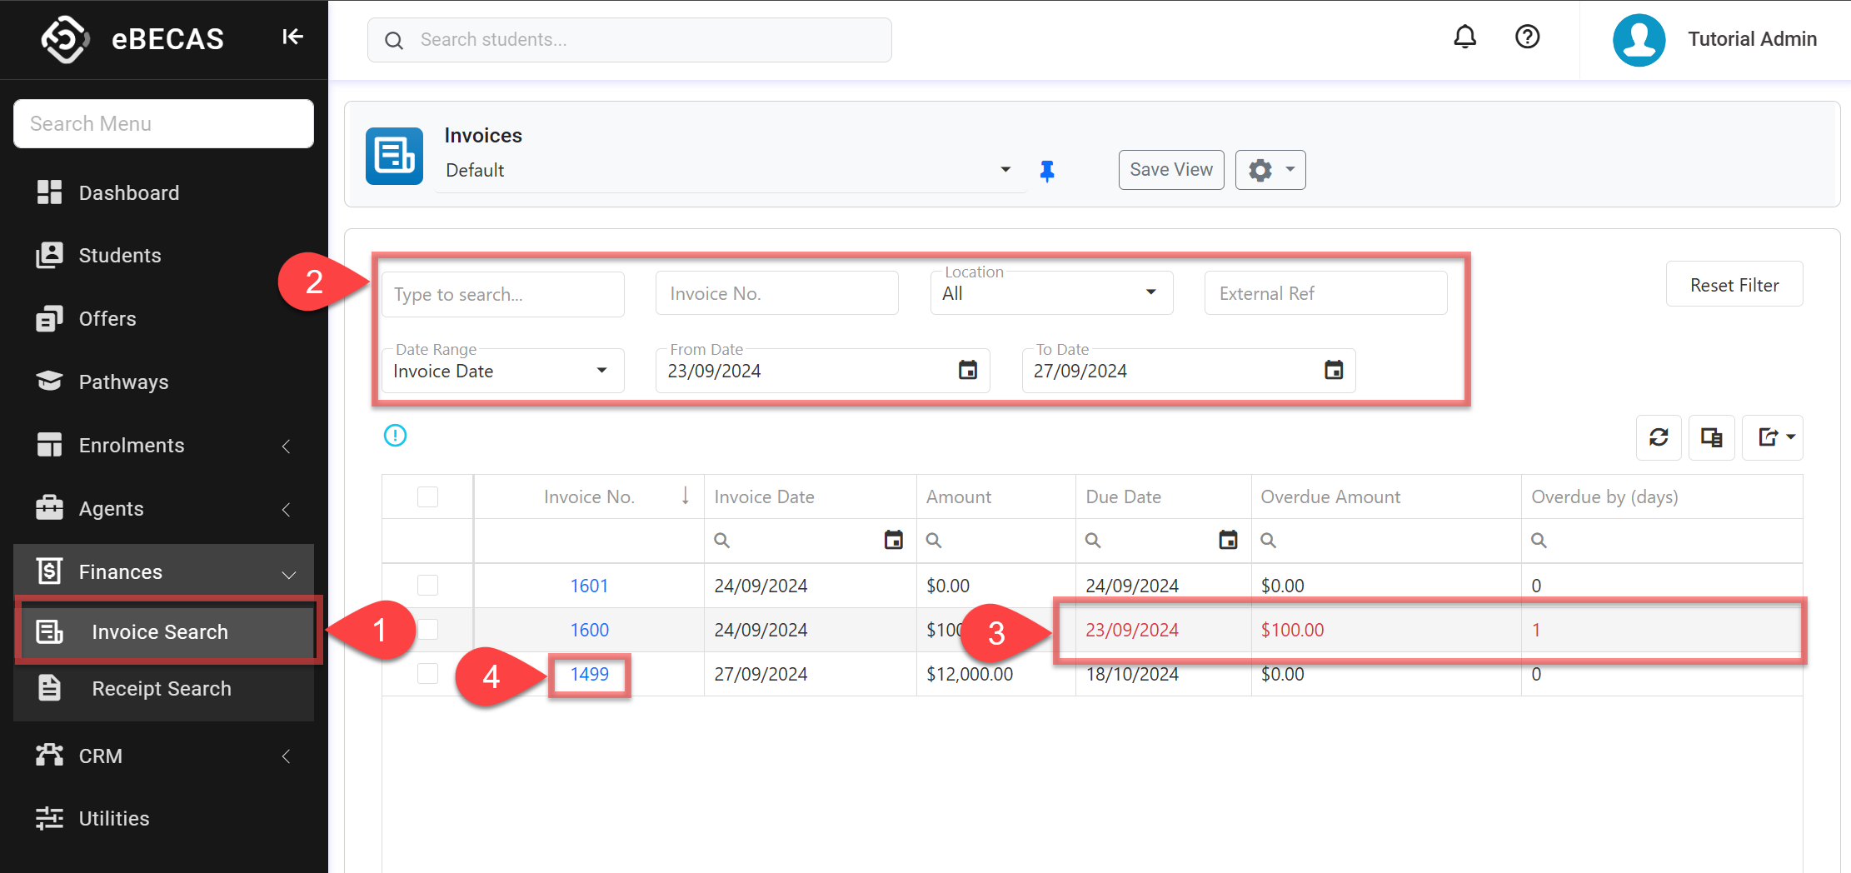Open the help question mark icon
Screen dimensions: 1851x873
point(1527,37)
